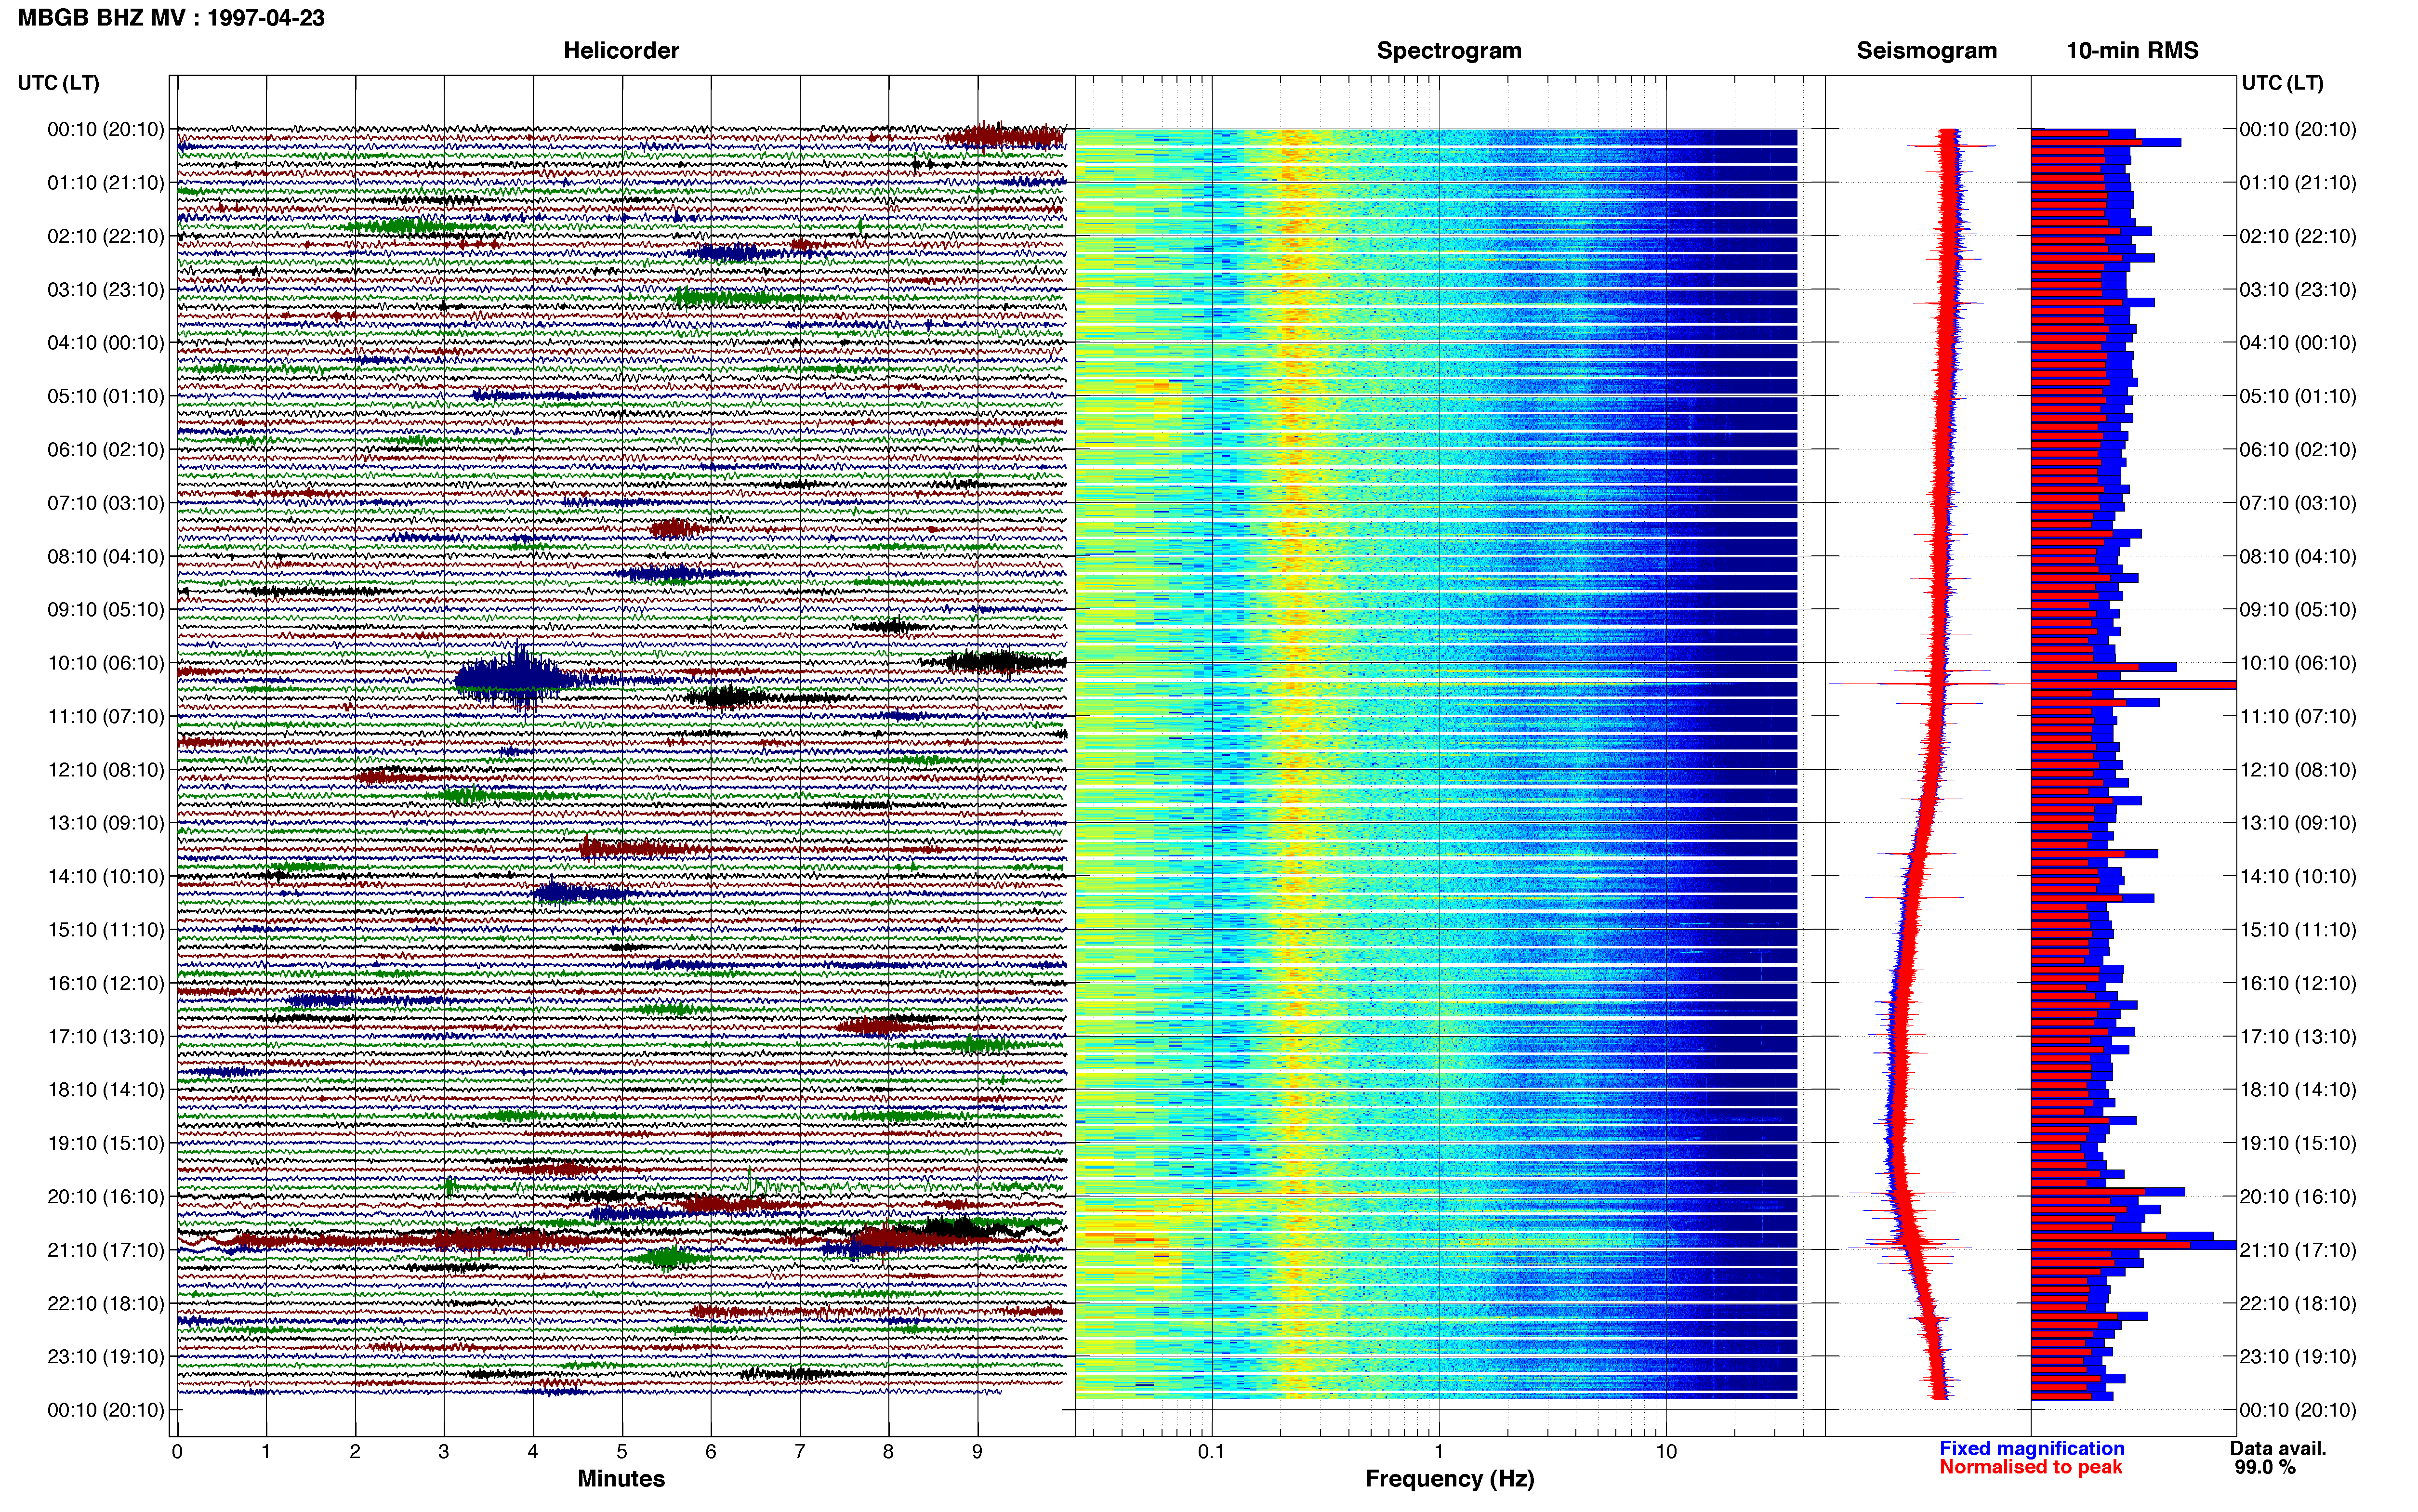Click the left 'UTC (LT)' axis label
Viewport: 2418px width, 1512px height.
pos(58,83)
